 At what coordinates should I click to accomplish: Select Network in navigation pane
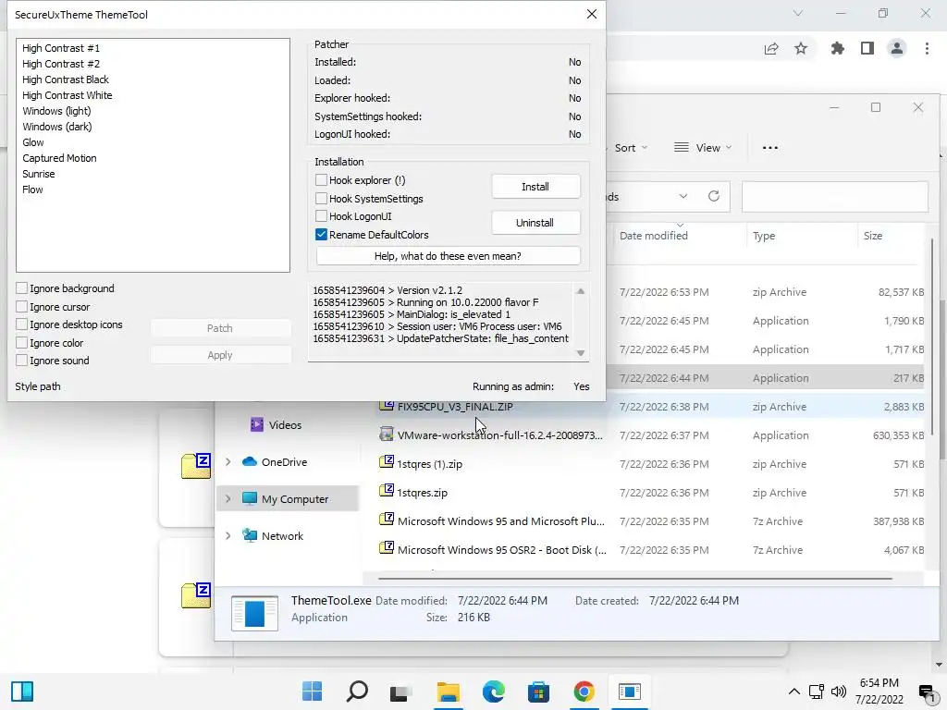pos(273,535)
